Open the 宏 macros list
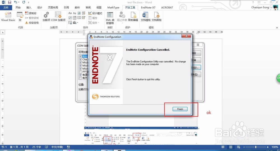 pos(20,17)
